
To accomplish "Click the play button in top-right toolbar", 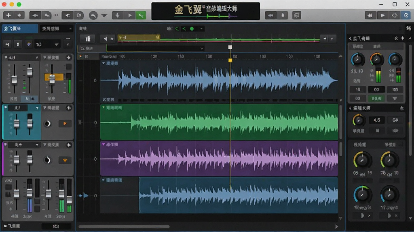I will click(x=382, y=15).
